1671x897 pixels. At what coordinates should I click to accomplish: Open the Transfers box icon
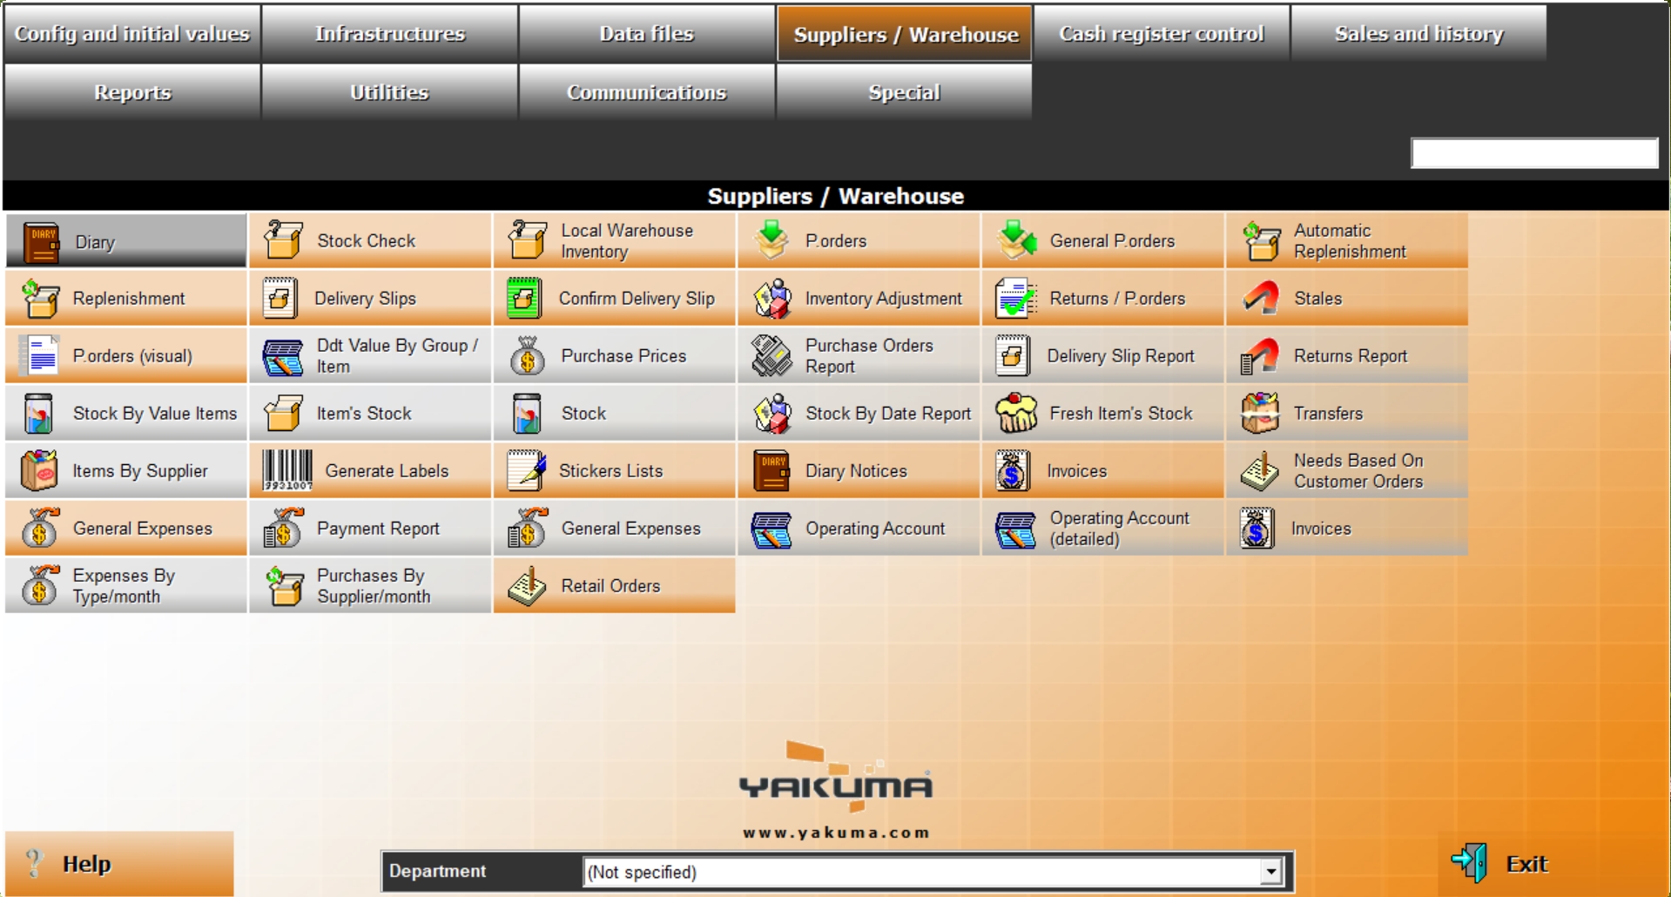pyautogui.click(x=1260, y=413)
